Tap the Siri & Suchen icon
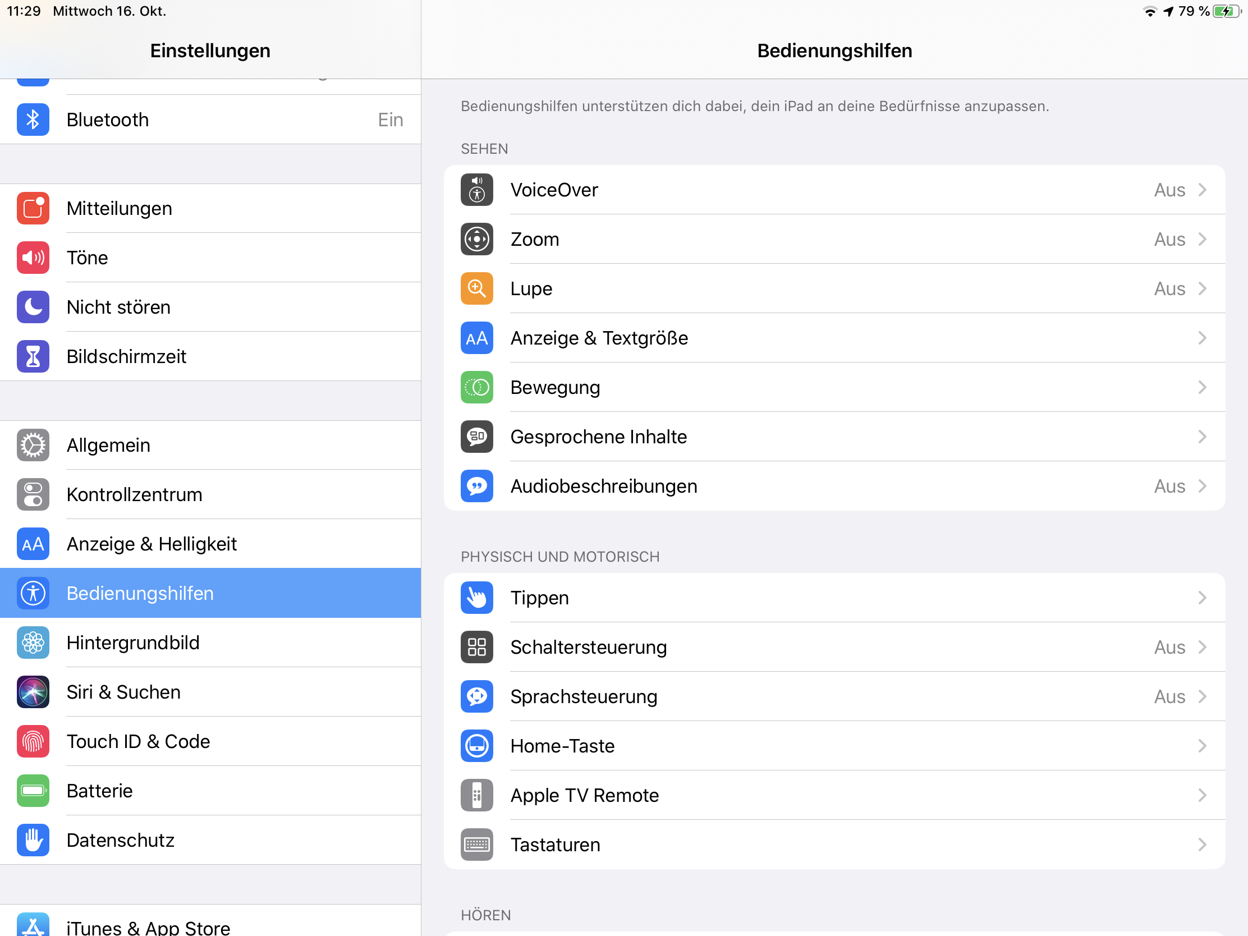 click(33, 692)
